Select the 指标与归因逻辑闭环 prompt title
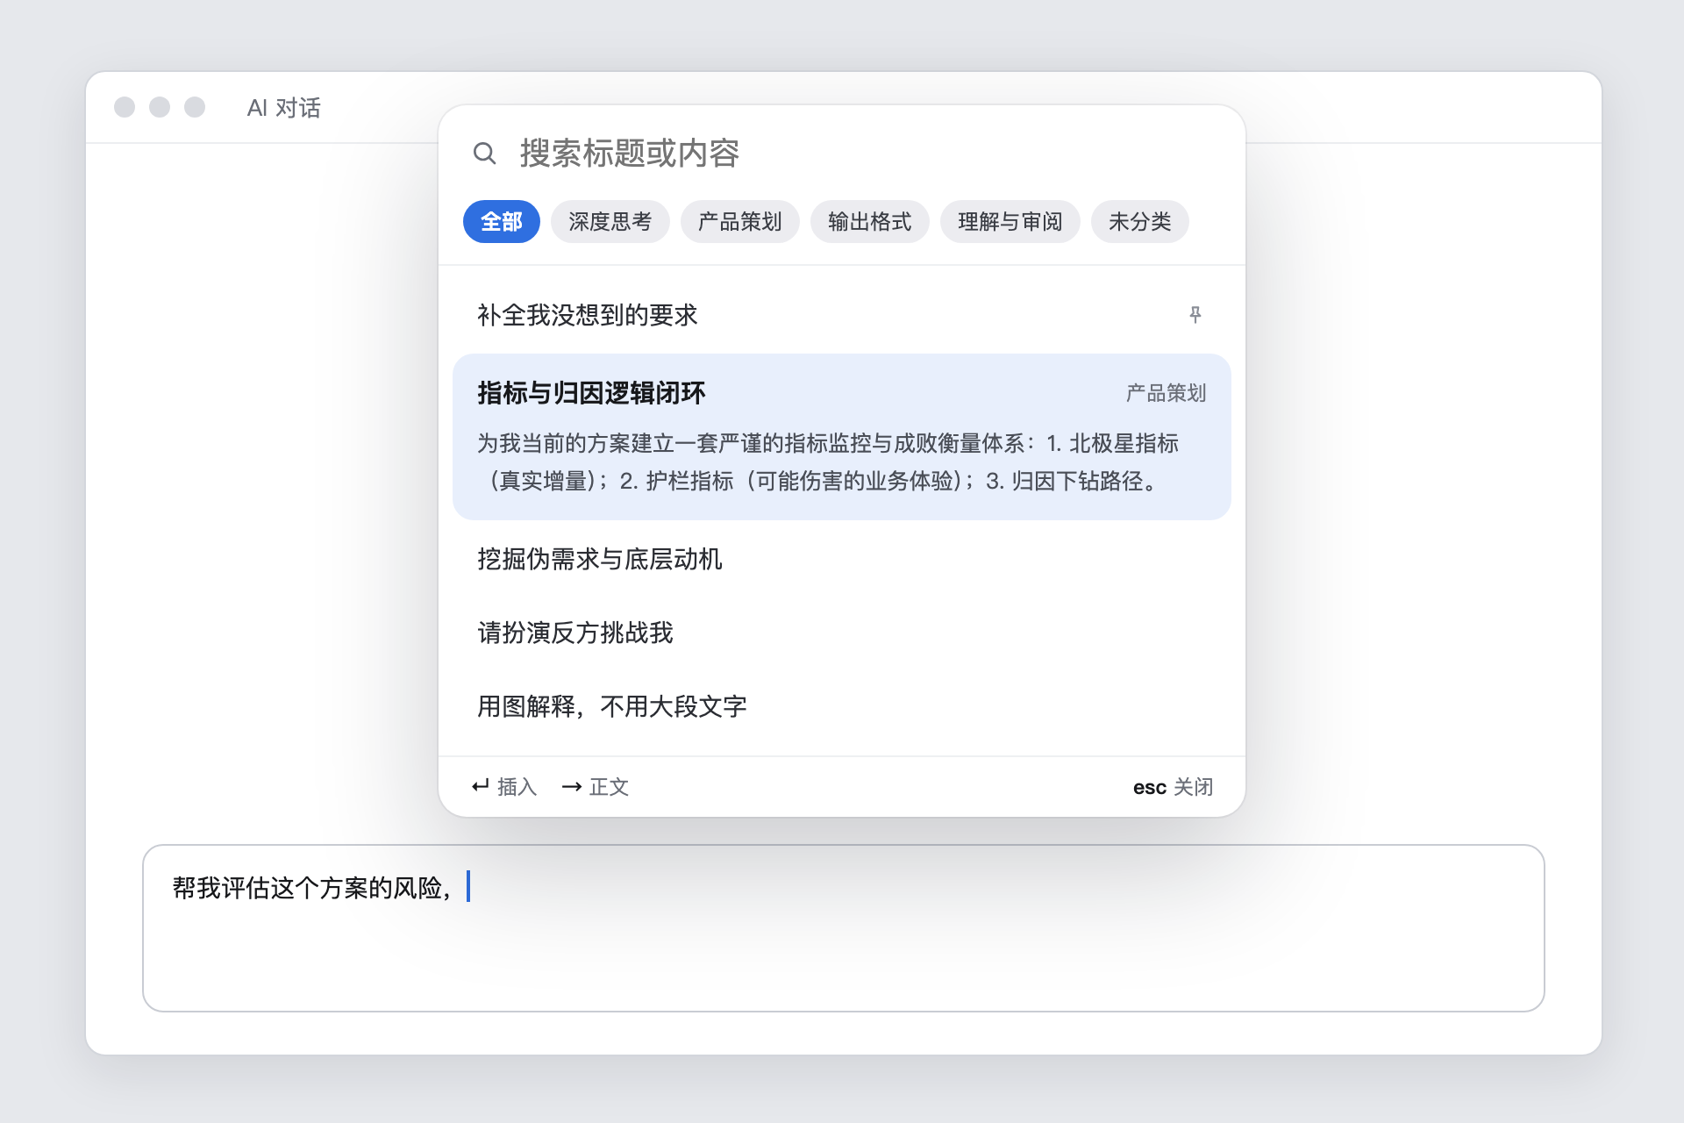Image resolution: width=1684 pixels, height=1123 pixels. click(591, 393)
